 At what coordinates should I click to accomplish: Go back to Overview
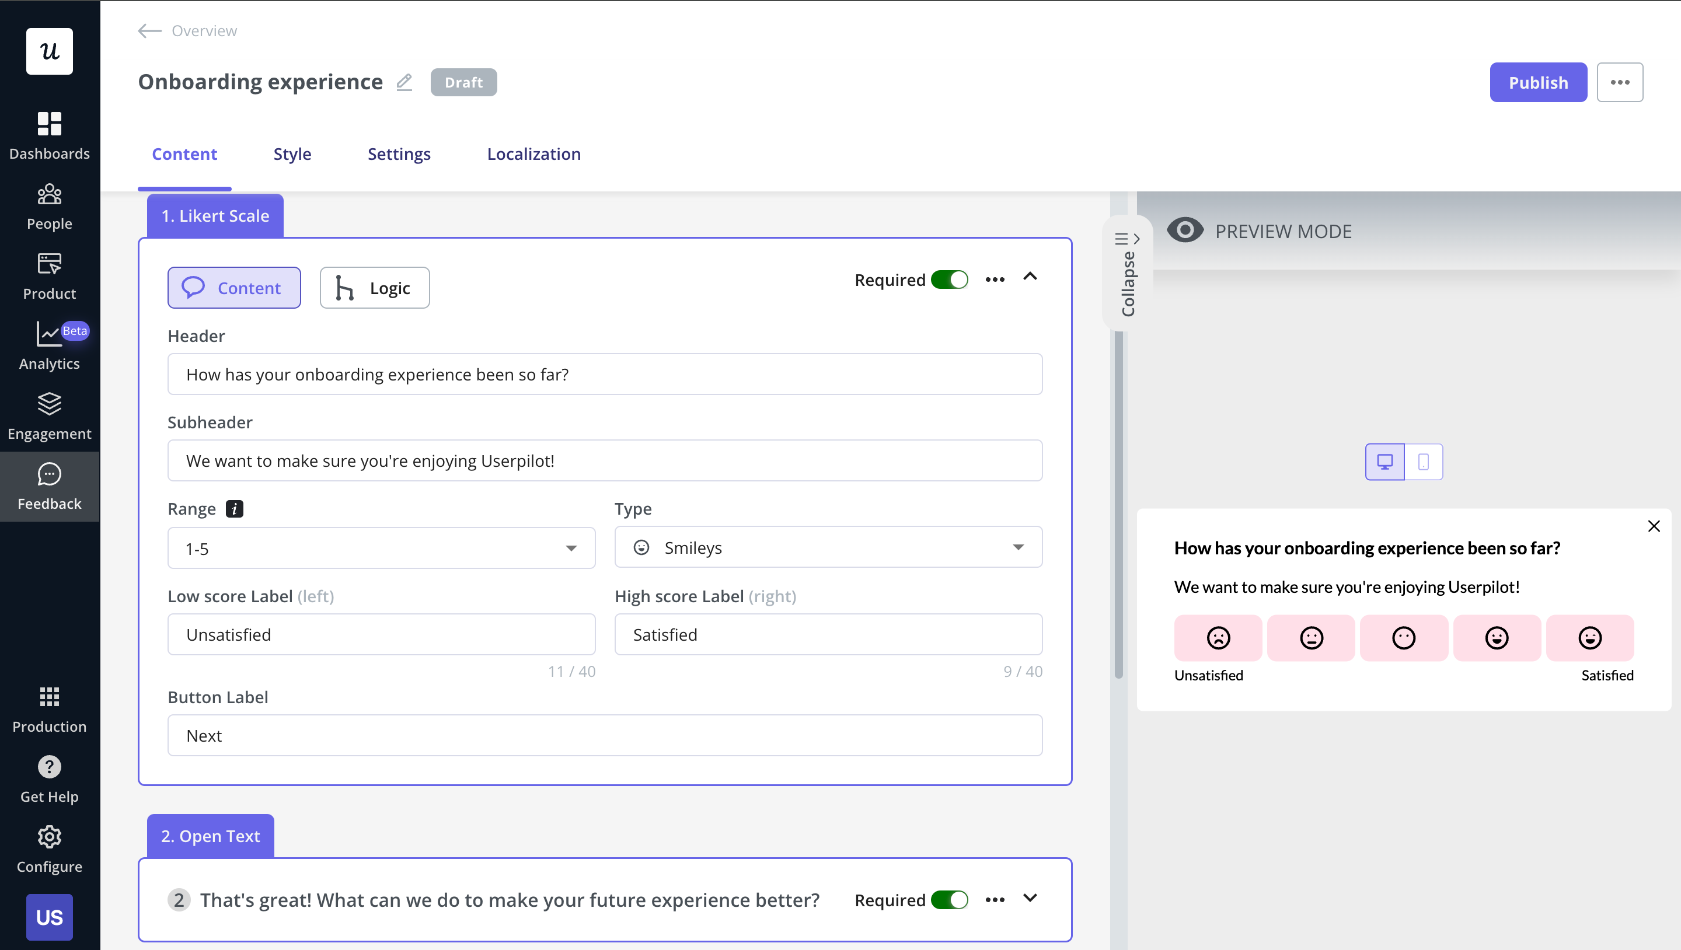point(186,31)
